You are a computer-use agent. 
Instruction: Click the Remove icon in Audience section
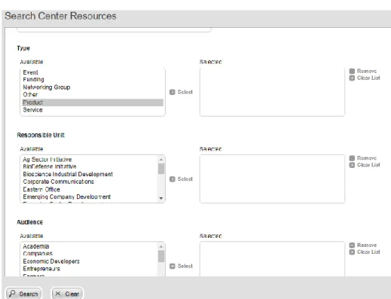pos(352,245)
